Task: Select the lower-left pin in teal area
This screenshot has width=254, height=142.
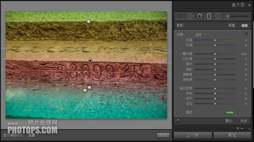Action: pyautogui.click(x=85, y=91)
